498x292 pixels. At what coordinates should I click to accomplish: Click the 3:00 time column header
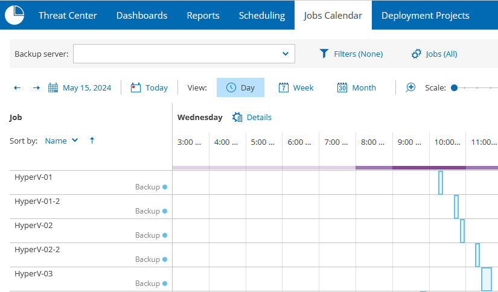190,142
